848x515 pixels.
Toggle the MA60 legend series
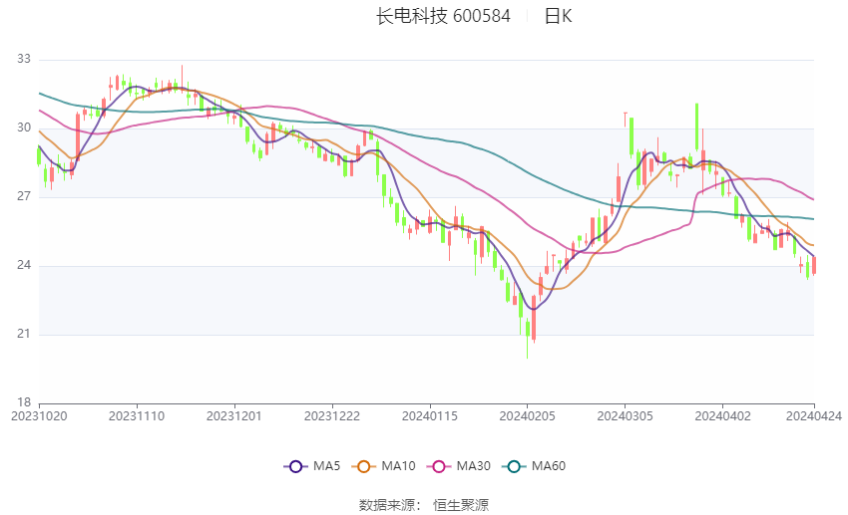(534, 466)
